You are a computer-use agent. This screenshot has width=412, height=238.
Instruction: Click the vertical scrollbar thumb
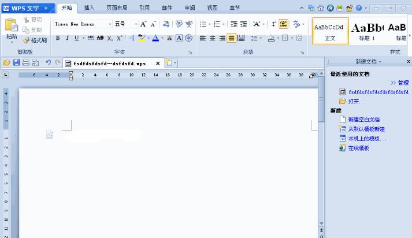321,99
